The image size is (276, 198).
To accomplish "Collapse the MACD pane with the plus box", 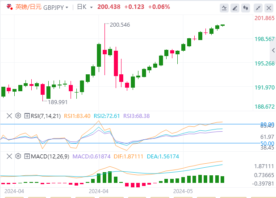I will pos(27,156).
